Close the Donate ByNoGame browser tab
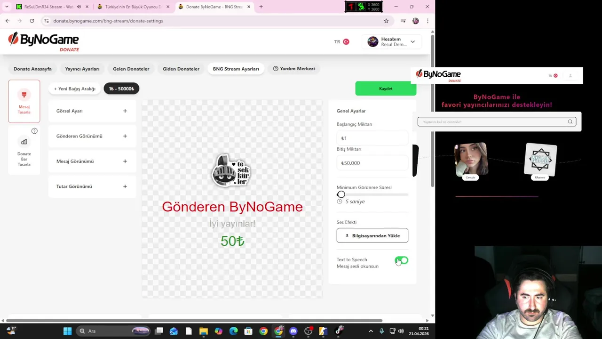Screen dimensions: 602x339 [x=249, y=7]
